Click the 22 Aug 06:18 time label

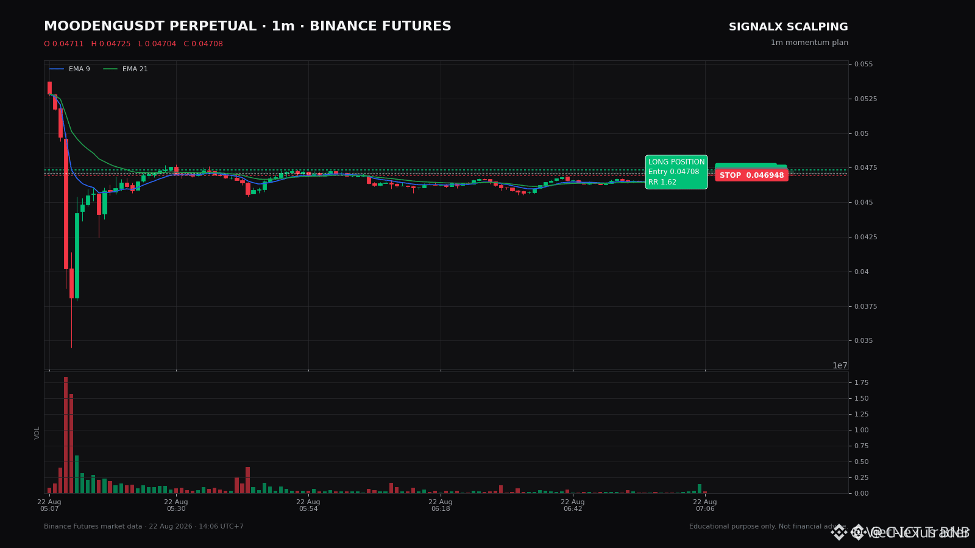[x=441, y=505]
